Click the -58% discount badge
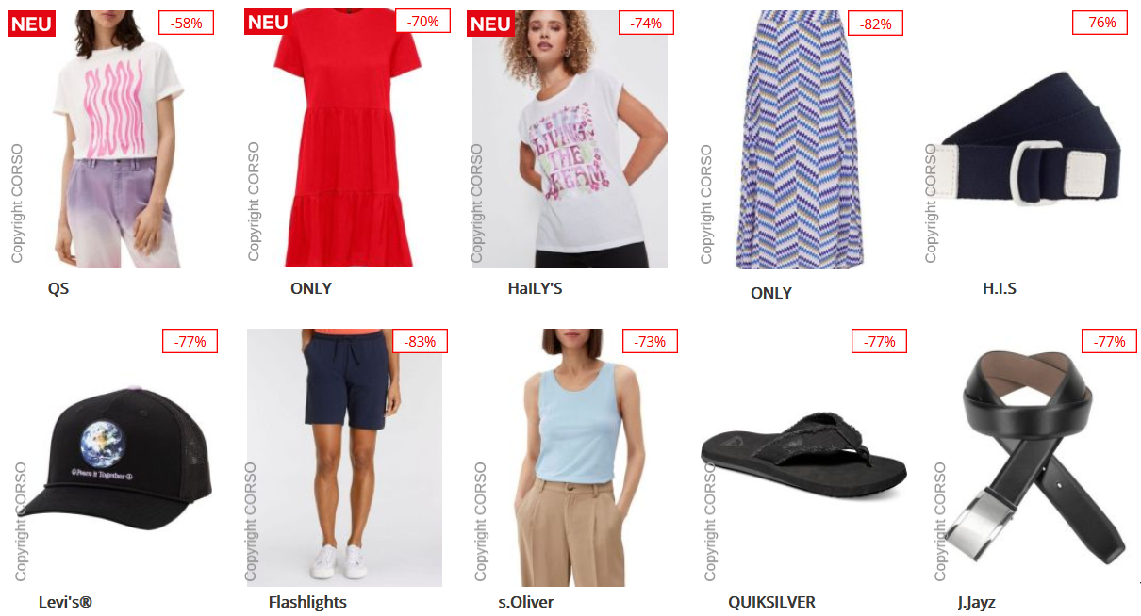Viewport: 1141px width, 616px height. [x=187, y=23]
